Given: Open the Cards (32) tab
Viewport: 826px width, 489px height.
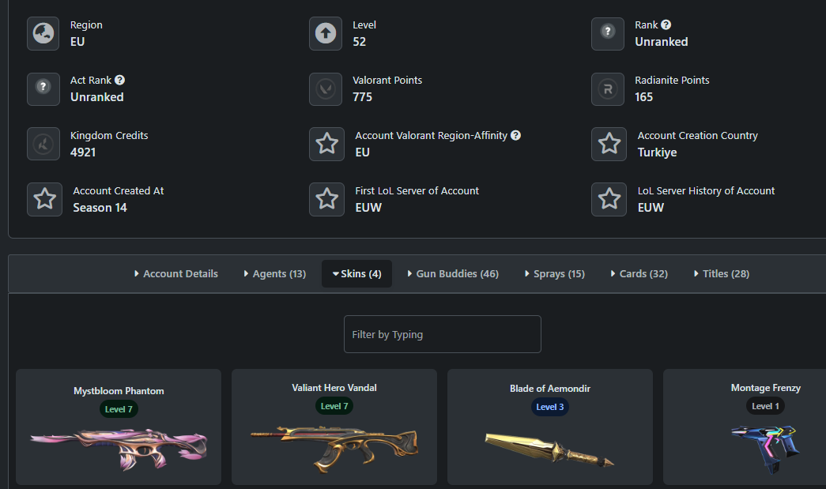Looking at the screenshot, I should click(639, 273).
